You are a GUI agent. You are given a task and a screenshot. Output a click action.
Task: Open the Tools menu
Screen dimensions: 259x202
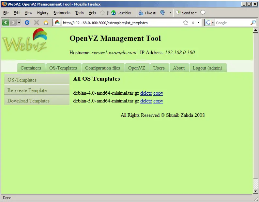[x=80, y=13]
